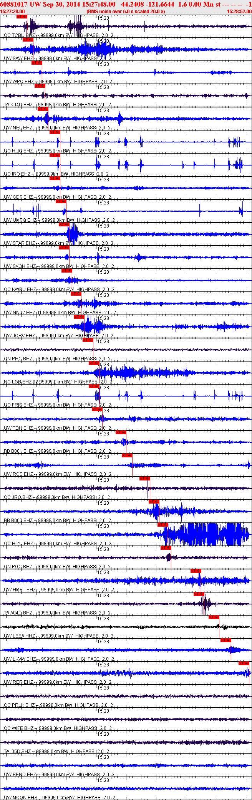Image resolution: width=252 pixels, height=800 pixels.
Task: Select the red arrival flag on the UW.SAW trace
Action: [x=28, y=40]
